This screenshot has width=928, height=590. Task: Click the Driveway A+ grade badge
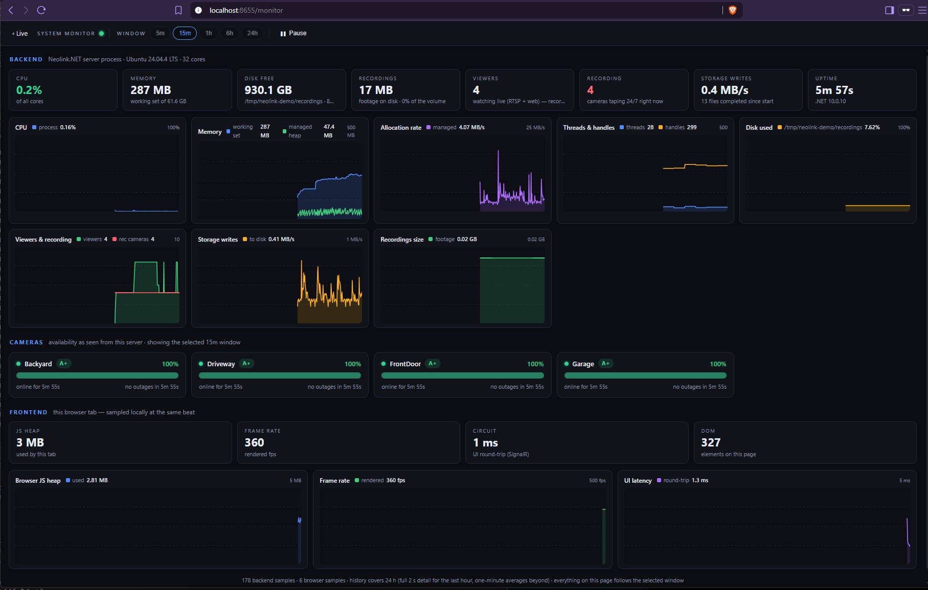click(x=246, y=364)
